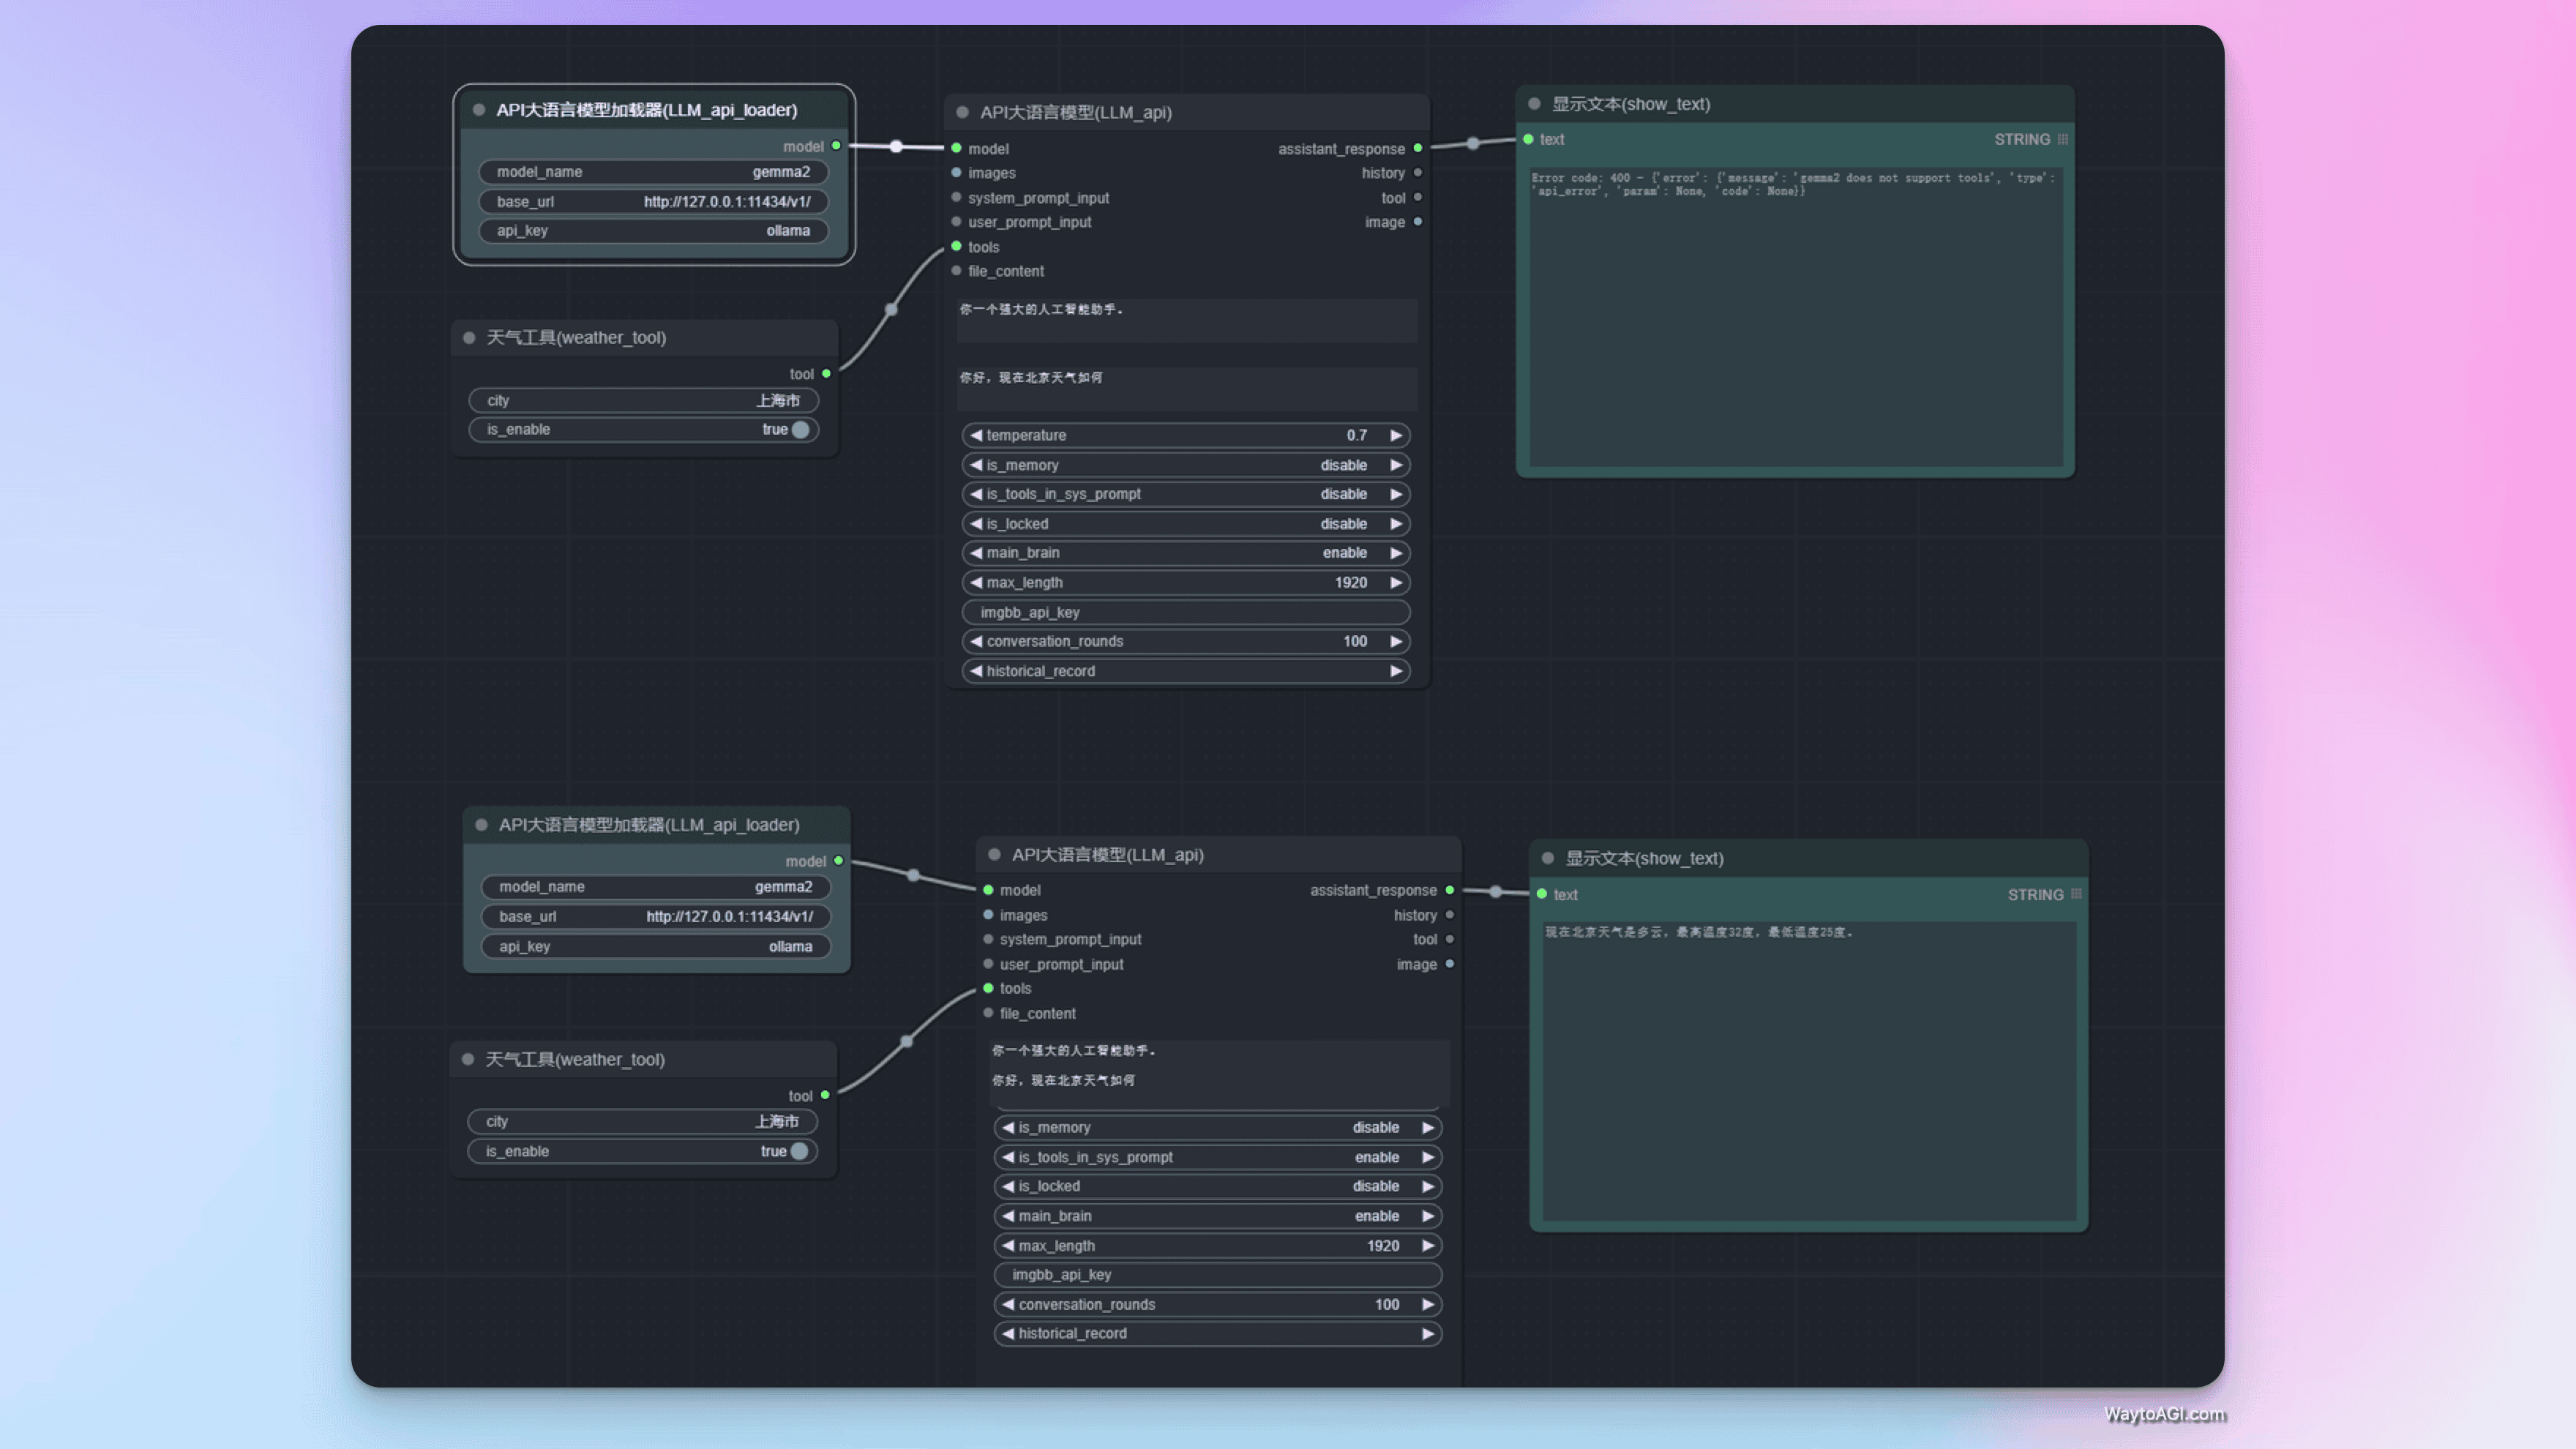This screenshot has width=2576, height=1449.
Task: Collapse the upper LLM_api node via its title dot
Action: (962, 112)
